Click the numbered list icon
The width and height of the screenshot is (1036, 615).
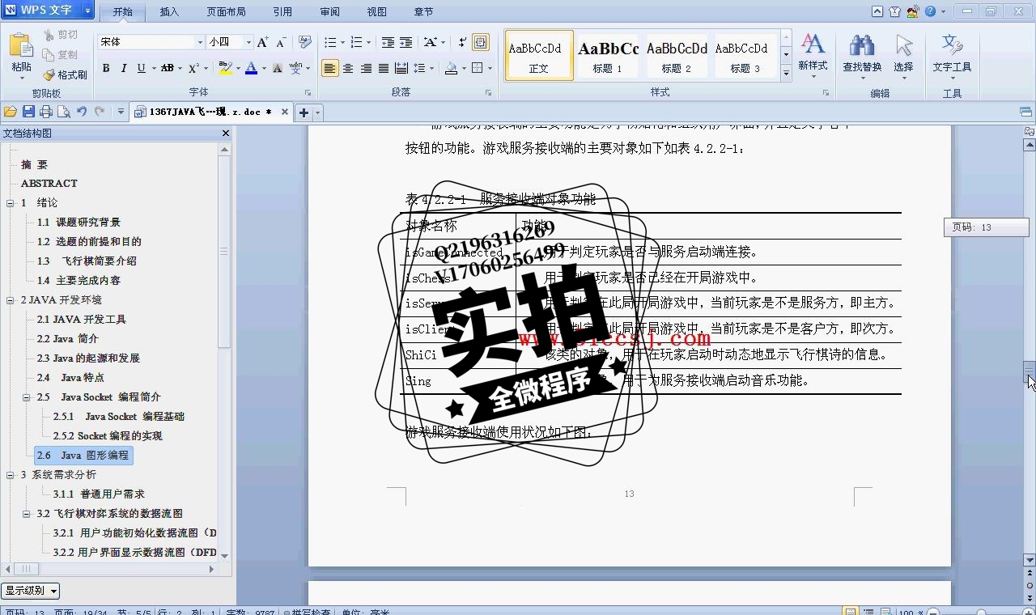(x=356, y=42)
